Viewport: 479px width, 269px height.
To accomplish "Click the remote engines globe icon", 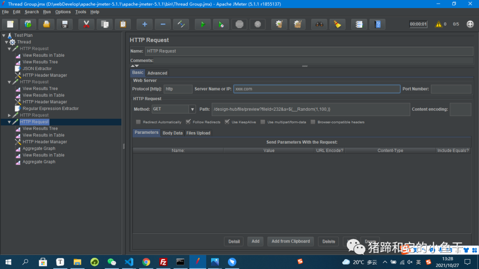I will coord(470,24).
